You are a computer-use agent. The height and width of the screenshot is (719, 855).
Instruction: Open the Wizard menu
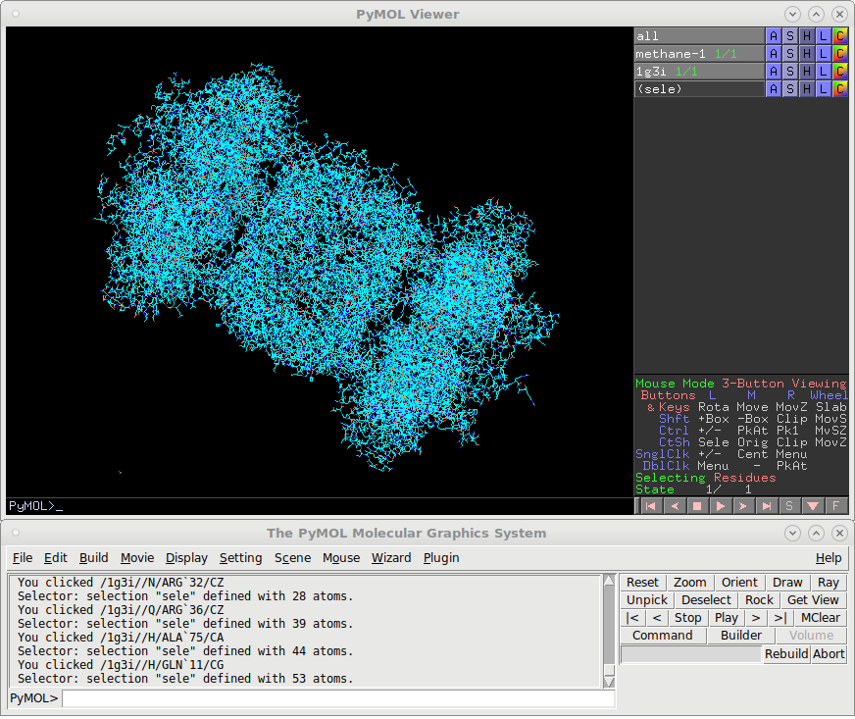[x=391, y=557]
